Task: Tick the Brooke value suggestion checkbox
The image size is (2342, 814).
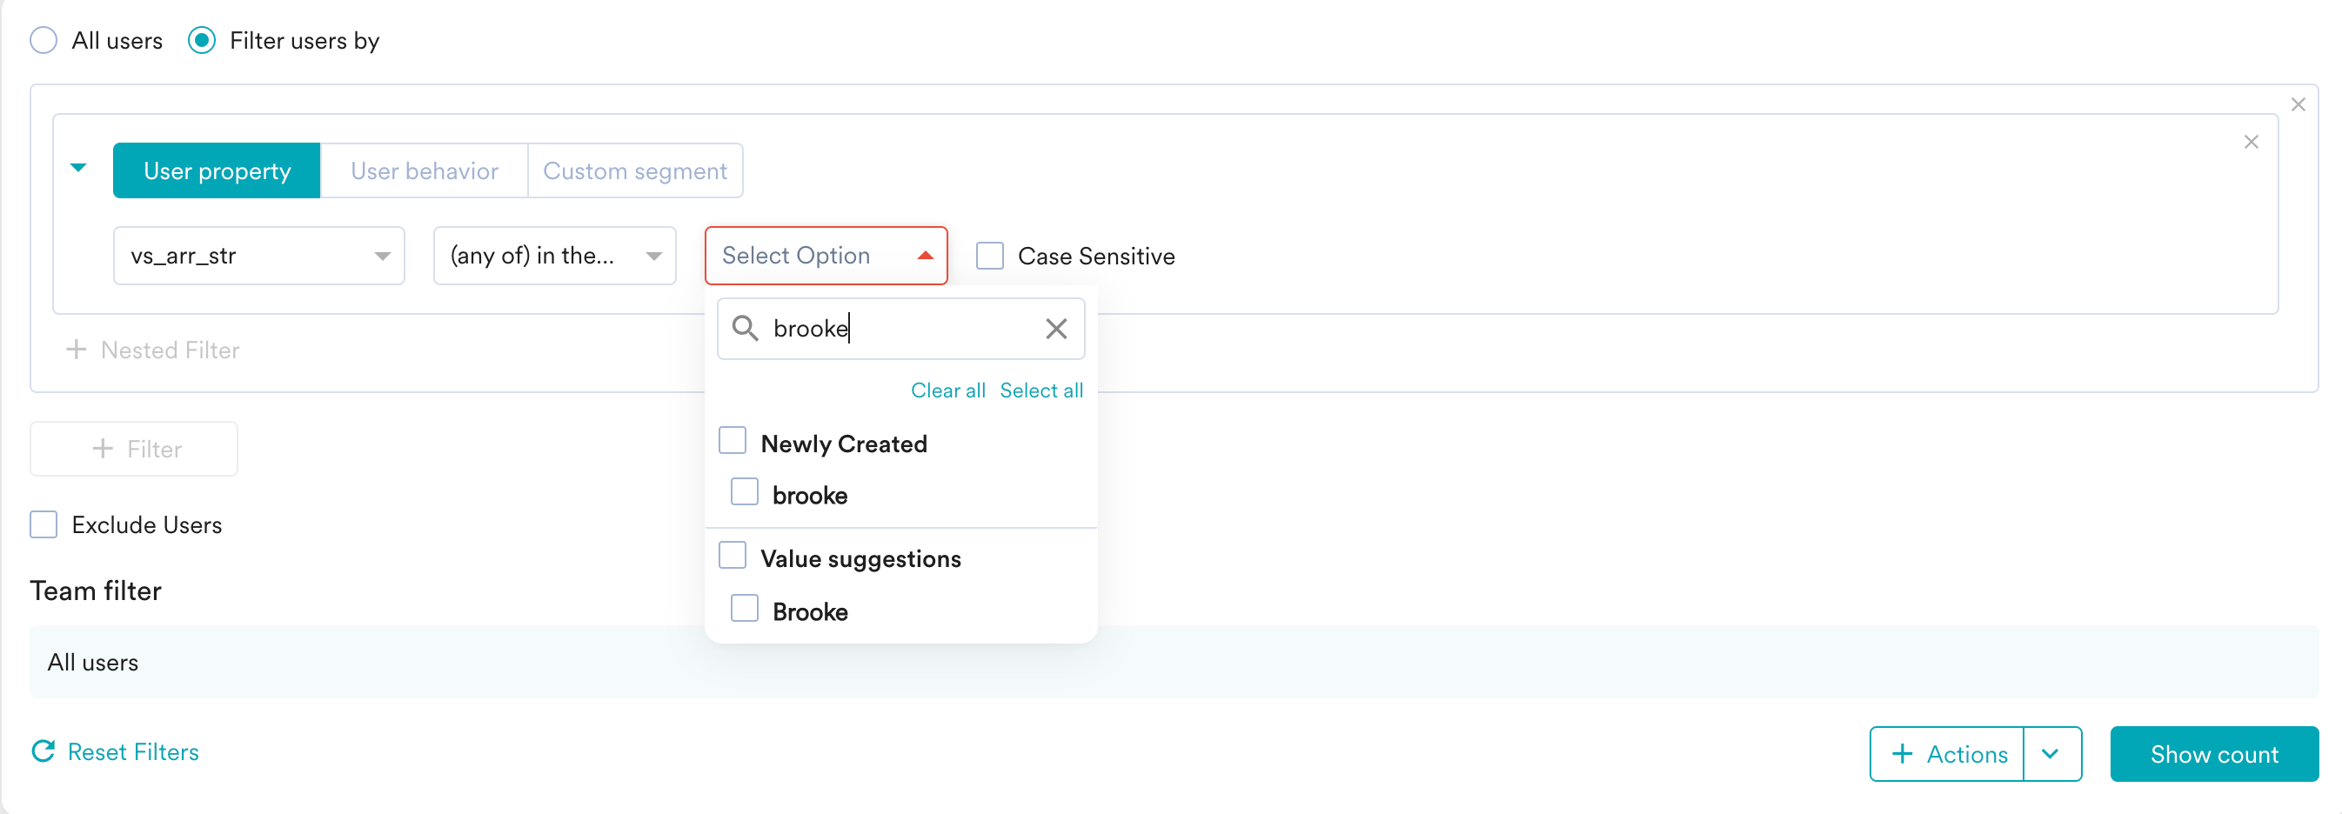Action: (x=745, y=609)
